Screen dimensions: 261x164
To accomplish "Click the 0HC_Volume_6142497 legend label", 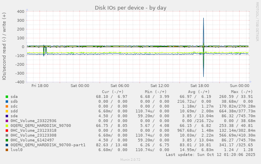I will click(32, 140).
